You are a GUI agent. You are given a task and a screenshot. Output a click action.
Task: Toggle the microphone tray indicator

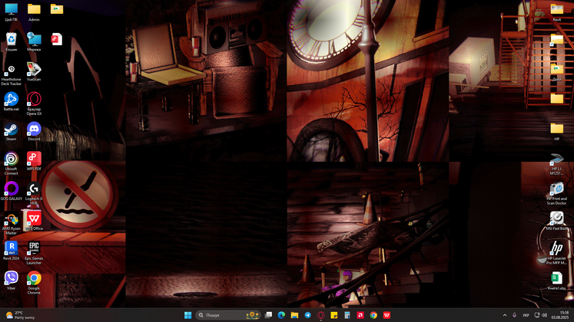[x=514, y=315]
